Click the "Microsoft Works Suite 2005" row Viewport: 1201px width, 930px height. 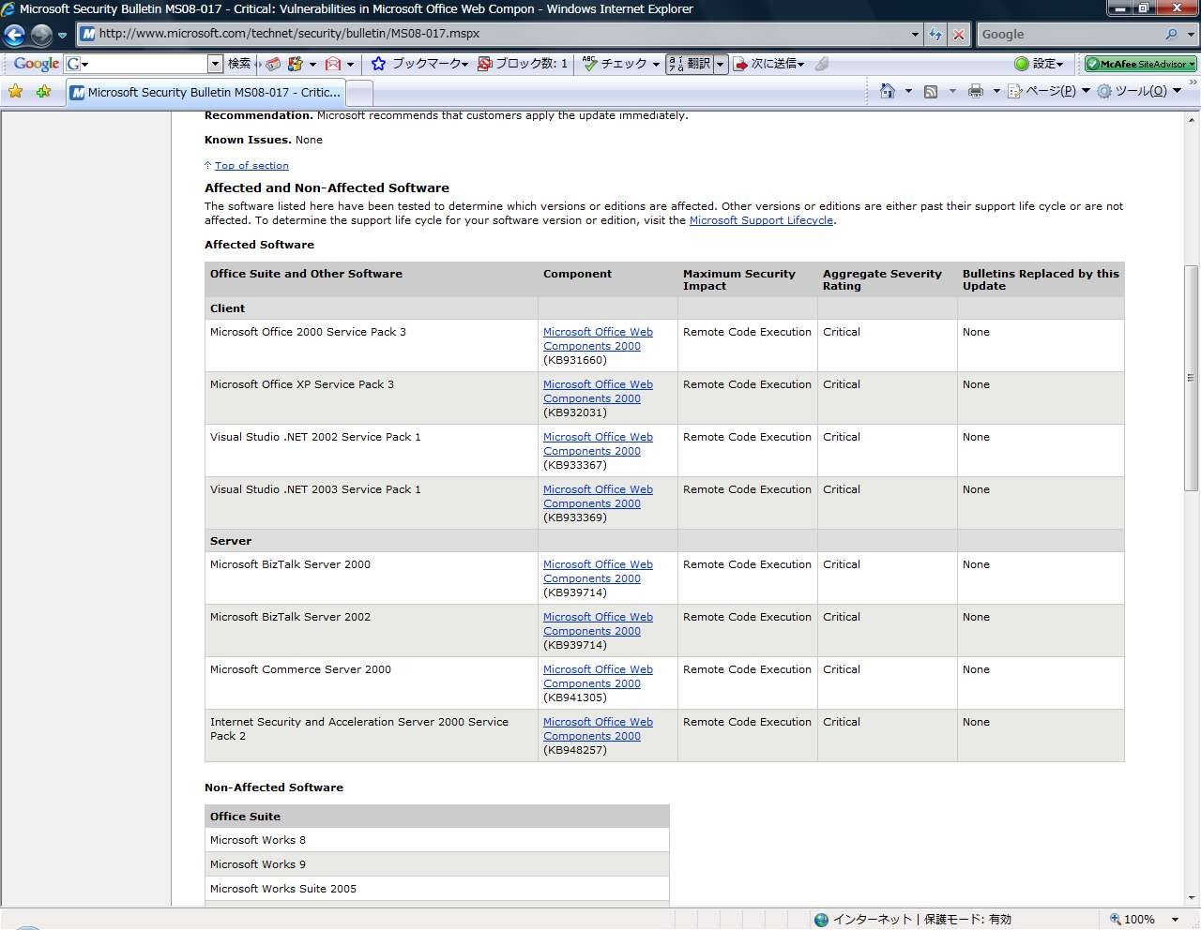[436, 889]
